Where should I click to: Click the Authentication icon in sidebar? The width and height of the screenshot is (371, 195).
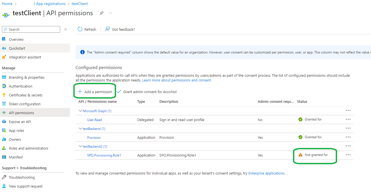pos(4,86)
